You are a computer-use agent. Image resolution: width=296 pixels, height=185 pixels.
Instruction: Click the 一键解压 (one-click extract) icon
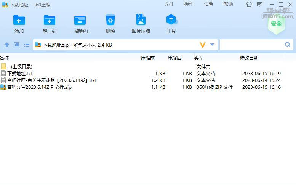(x=80, y=20)
